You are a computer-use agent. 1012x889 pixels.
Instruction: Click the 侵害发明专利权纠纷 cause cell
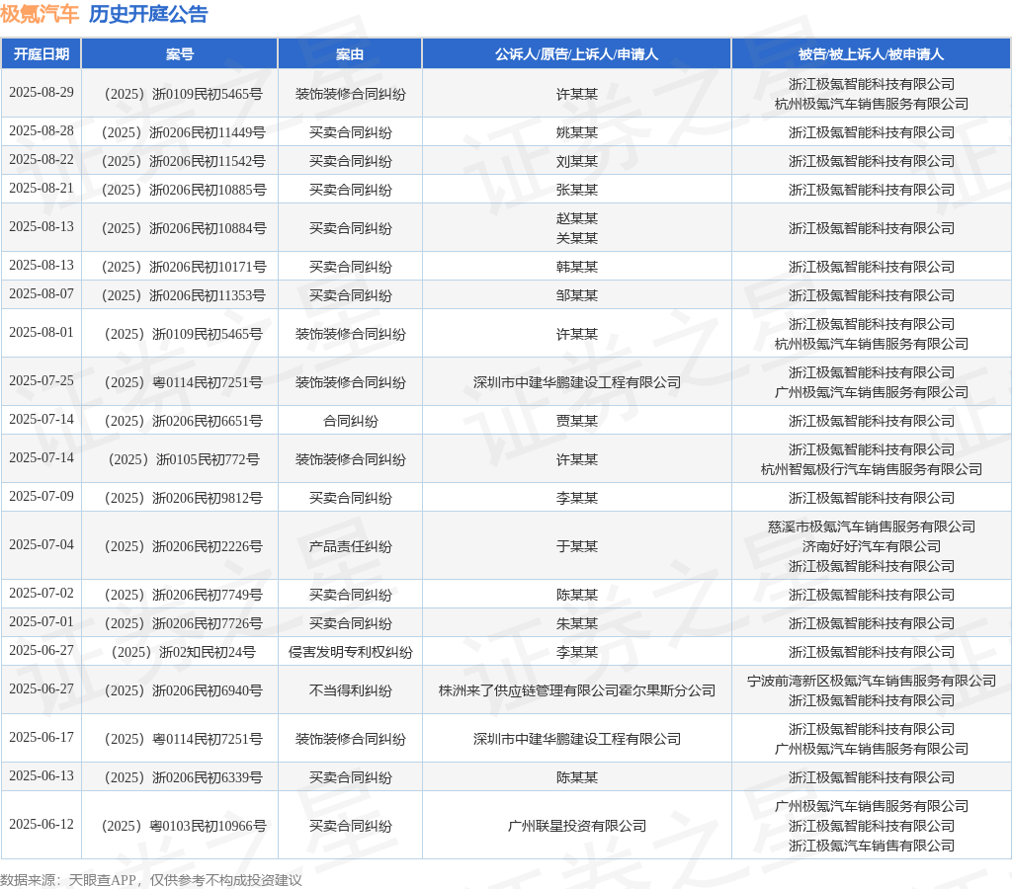351,652
